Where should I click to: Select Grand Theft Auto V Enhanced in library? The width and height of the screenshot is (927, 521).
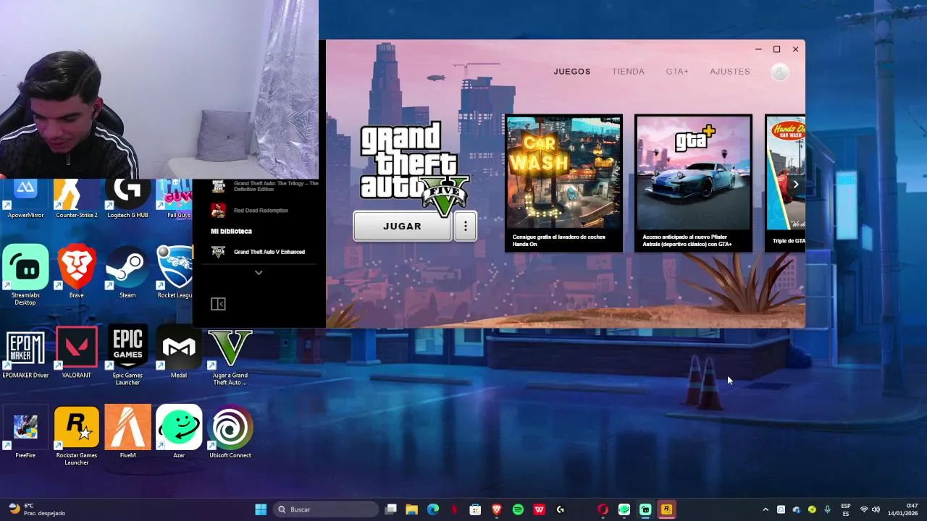[x=259, y=252]
